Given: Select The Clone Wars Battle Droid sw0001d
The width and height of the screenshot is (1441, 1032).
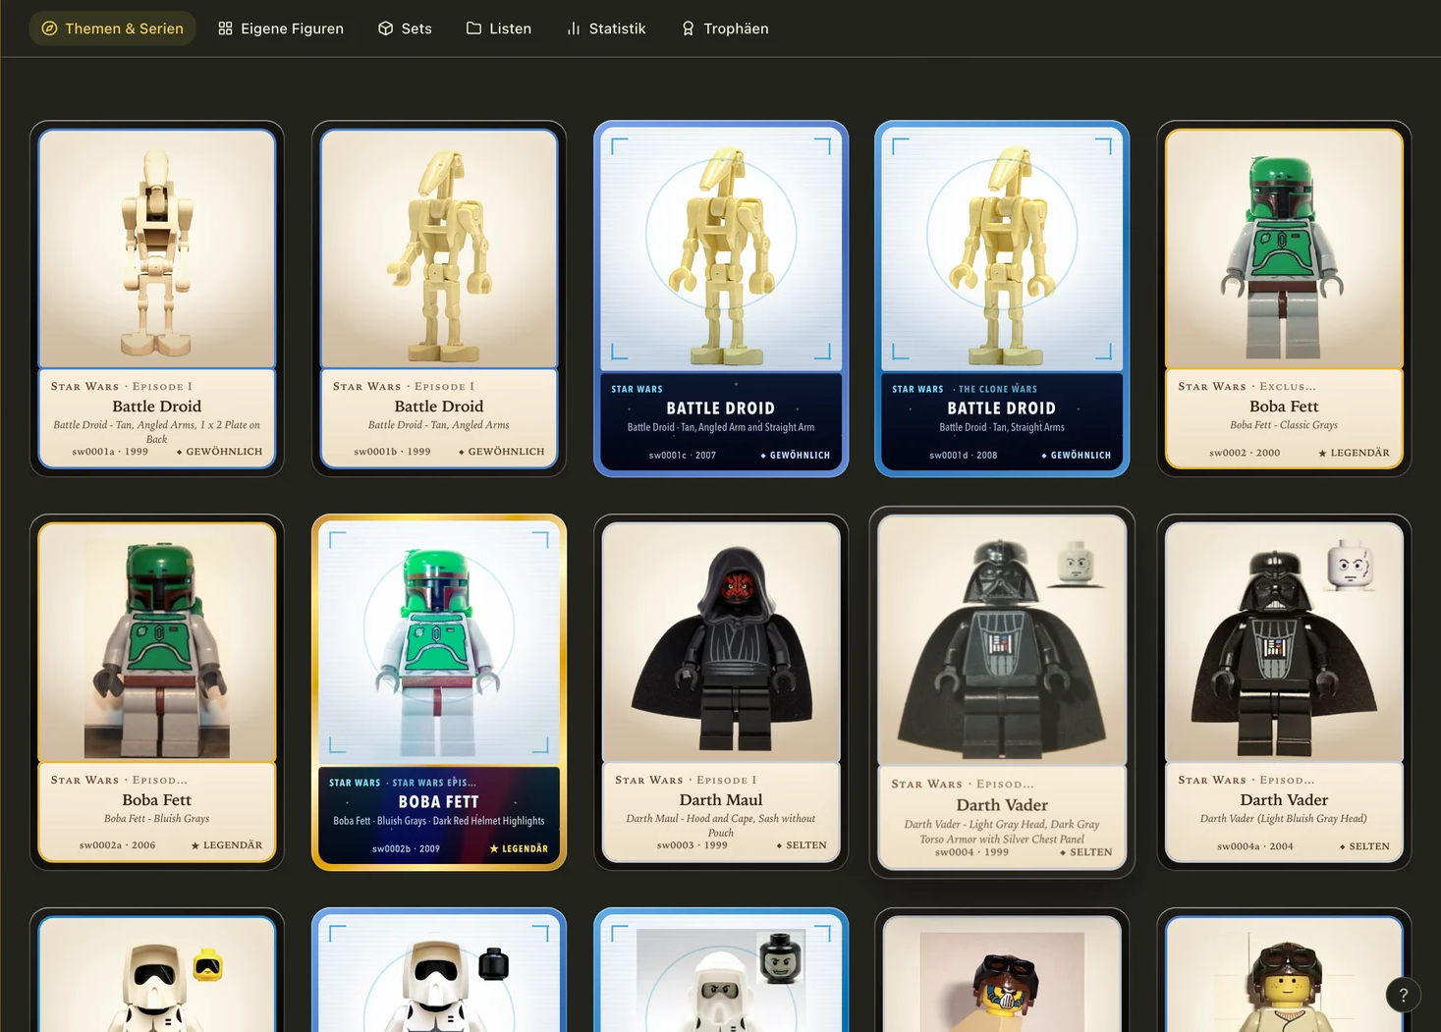Looking at the screenshot, I should 1002,299.
